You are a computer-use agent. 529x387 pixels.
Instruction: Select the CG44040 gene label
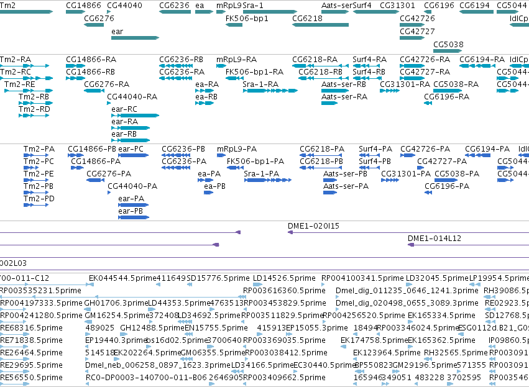[x=124, y=6]
